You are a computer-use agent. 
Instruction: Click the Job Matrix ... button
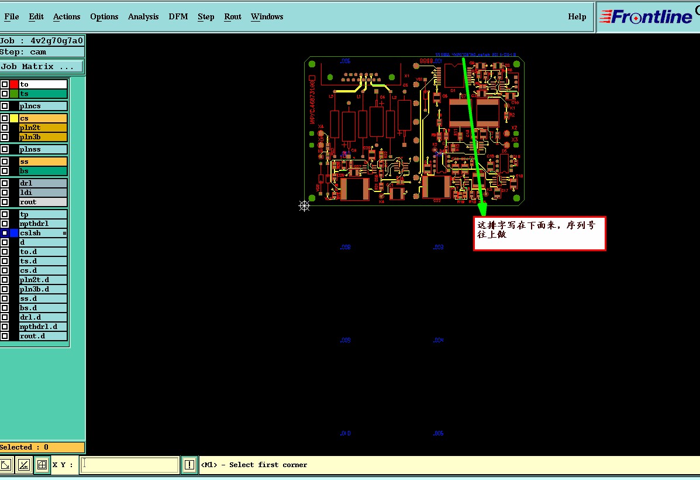click(x=42, y=67)
